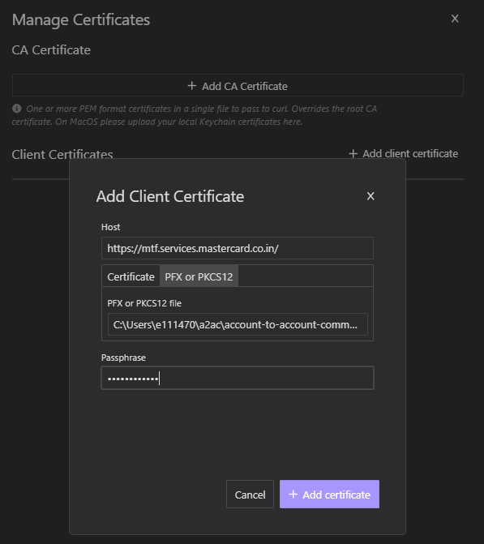The image size is (484, 544).
Task: Click the Manage Certificates title
Action: (81, 19)
